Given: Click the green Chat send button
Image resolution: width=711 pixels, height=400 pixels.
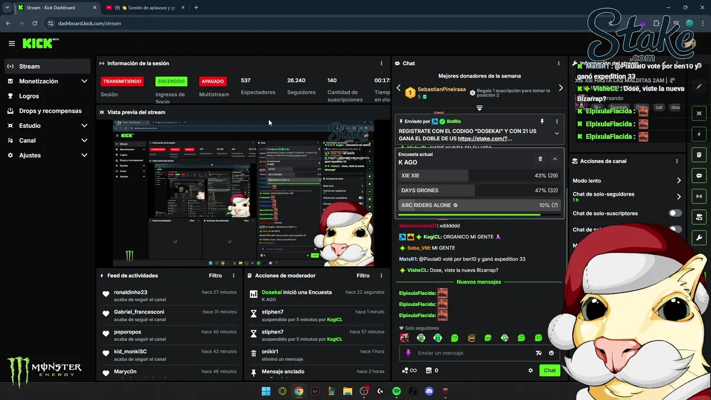Looking at the screenshot, I should pos(549,371).
